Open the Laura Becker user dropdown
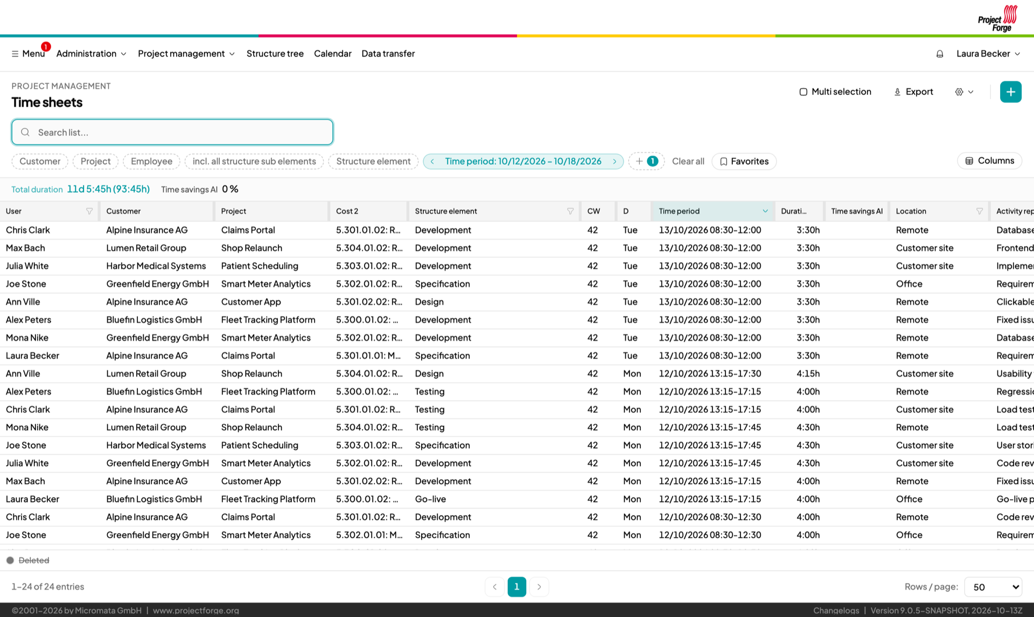The height and width of the screenshot is (617, 1034). point(988,54)
